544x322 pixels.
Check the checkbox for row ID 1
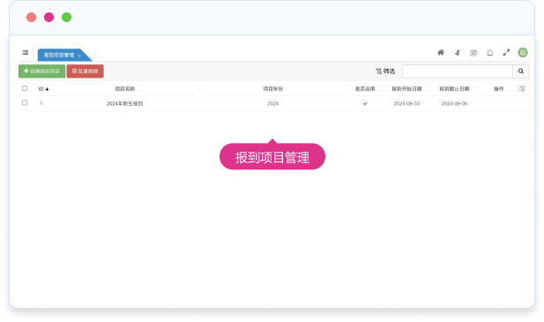[25, 103]
